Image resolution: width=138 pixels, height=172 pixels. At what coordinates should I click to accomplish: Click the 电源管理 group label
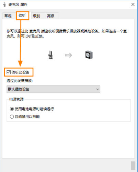16,99
